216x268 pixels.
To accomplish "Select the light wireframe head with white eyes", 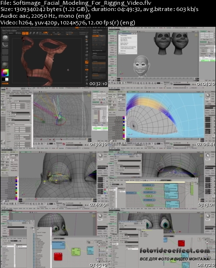I will [x=142, y=66].
